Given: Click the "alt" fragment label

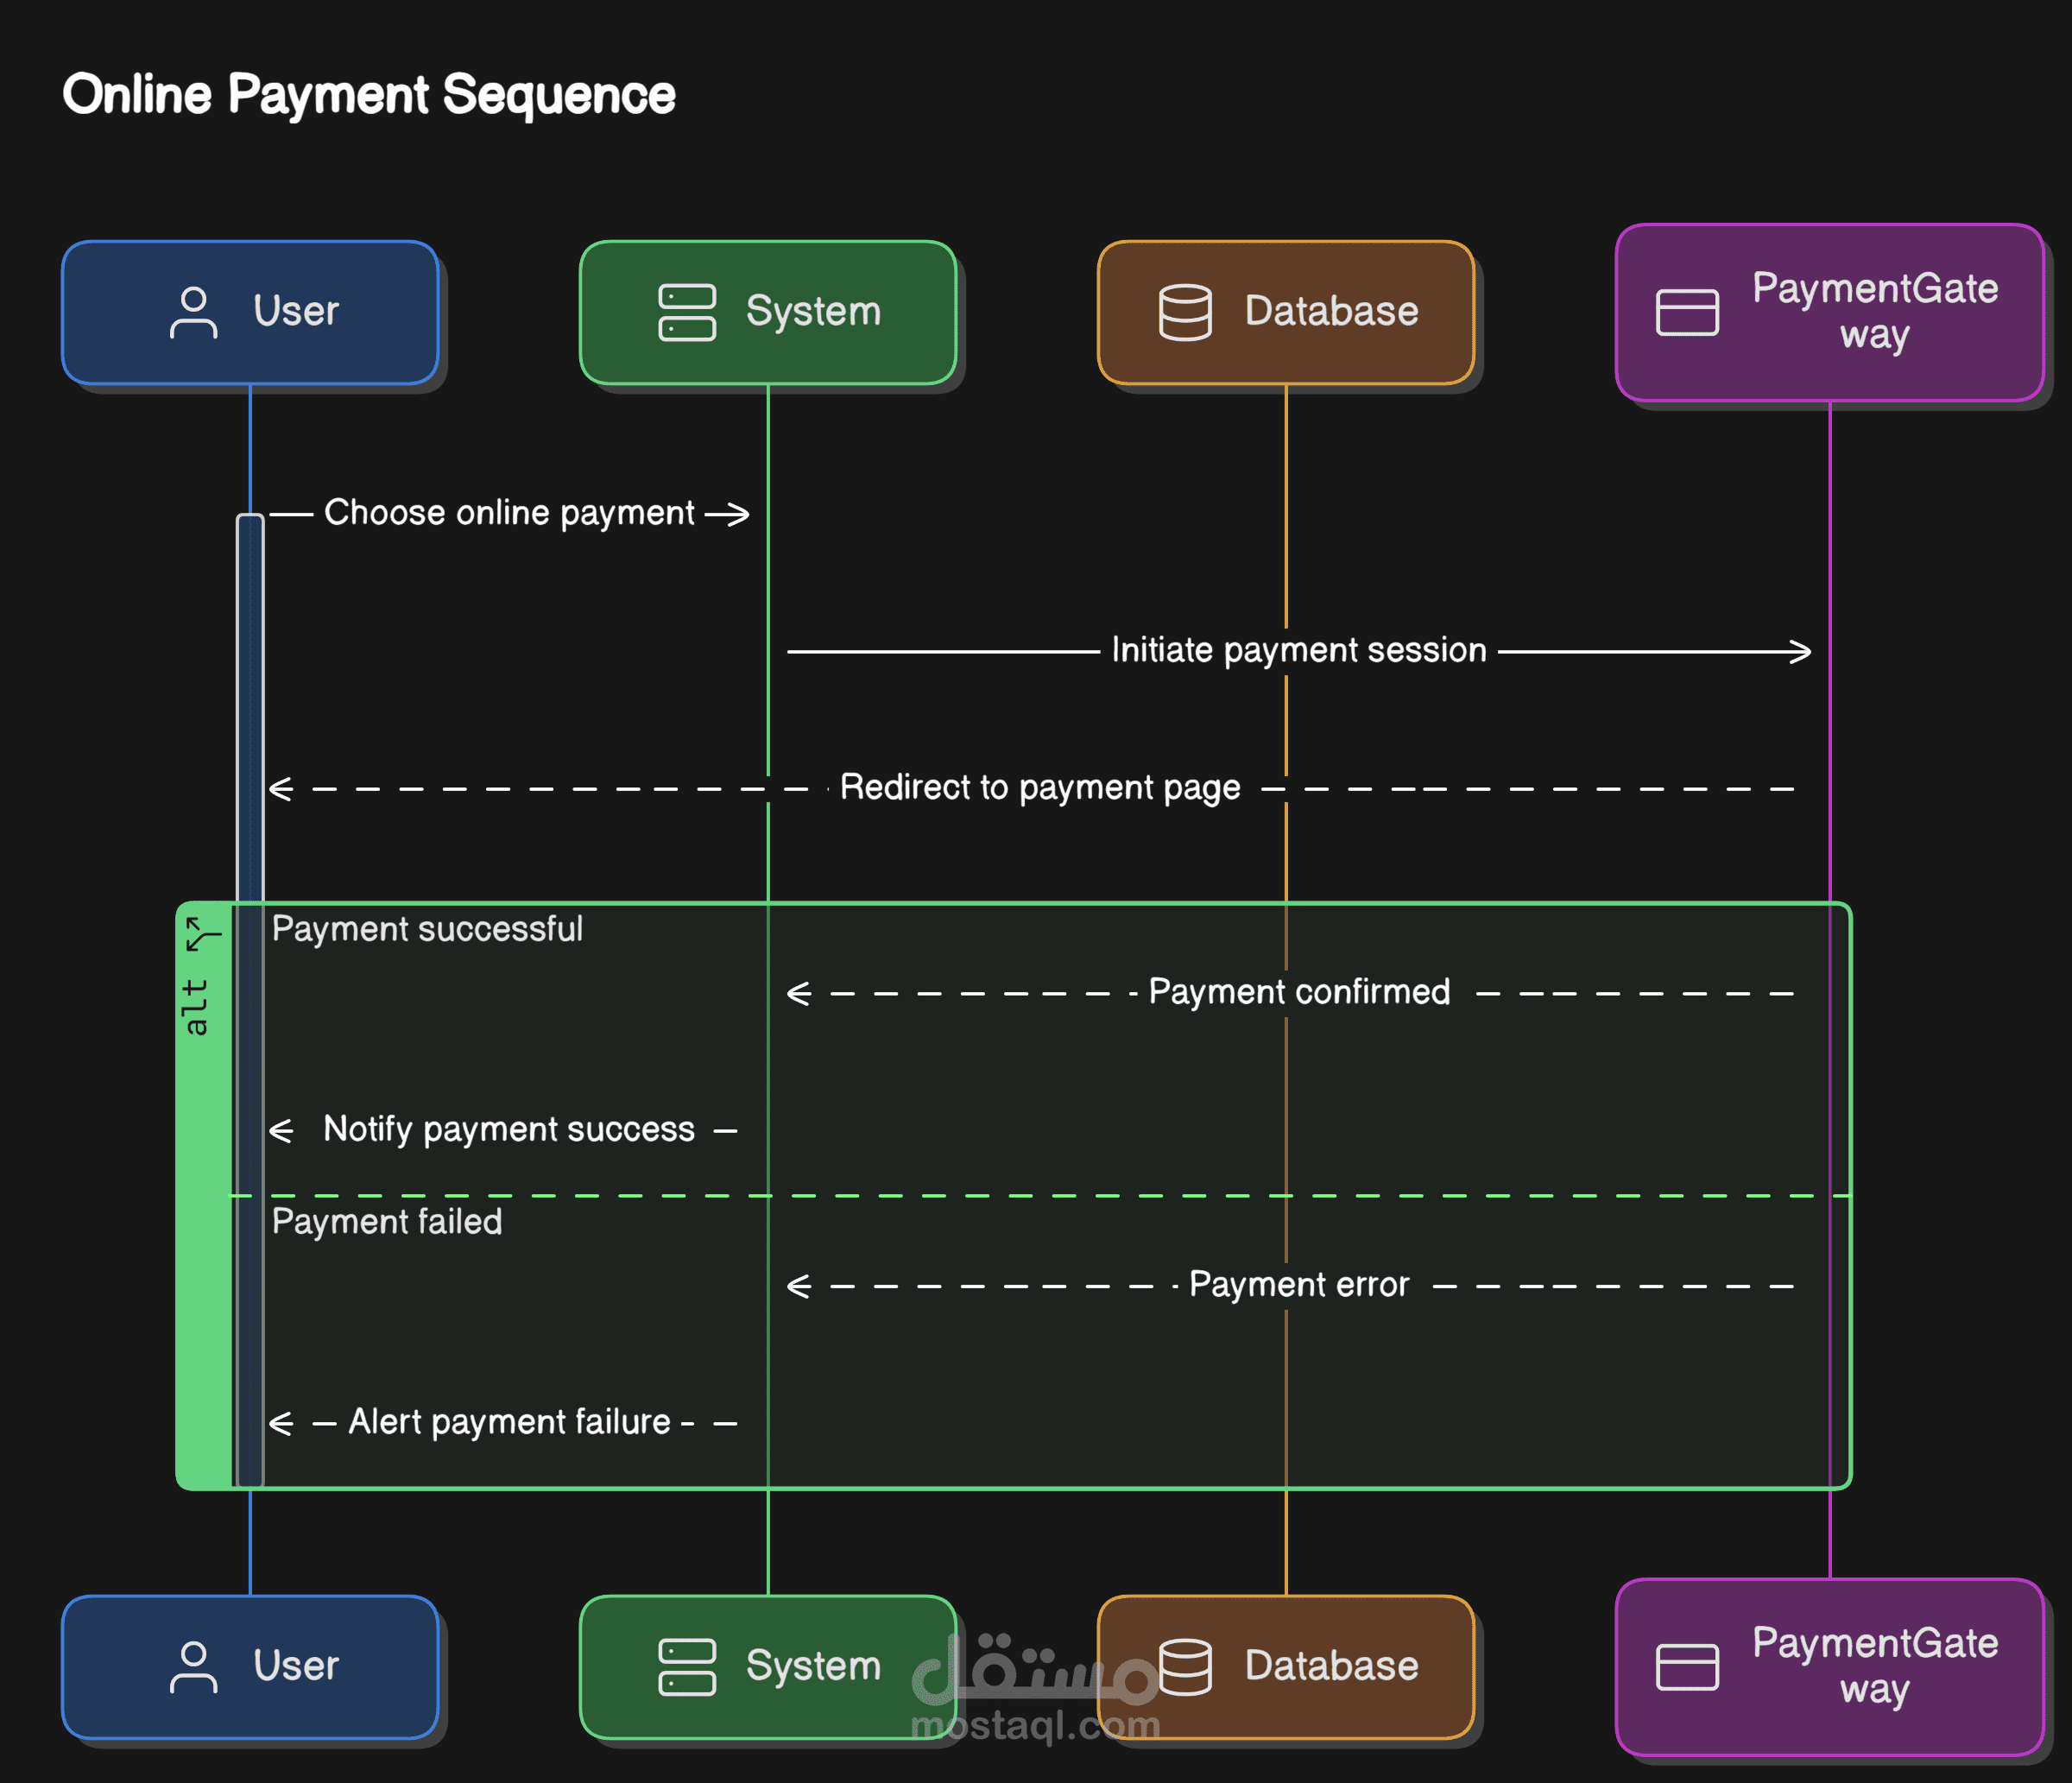Looking at the screenshot, I should [x=196, y=1006].
